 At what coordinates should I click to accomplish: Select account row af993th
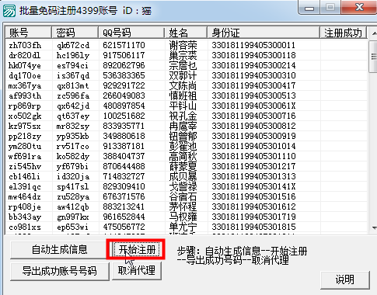pyautogui.click(x=186, y=95)
